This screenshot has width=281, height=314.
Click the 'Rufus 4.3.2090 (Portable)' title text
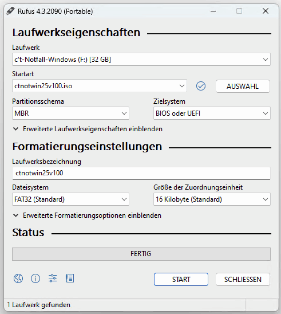click(x=55, y=11)
